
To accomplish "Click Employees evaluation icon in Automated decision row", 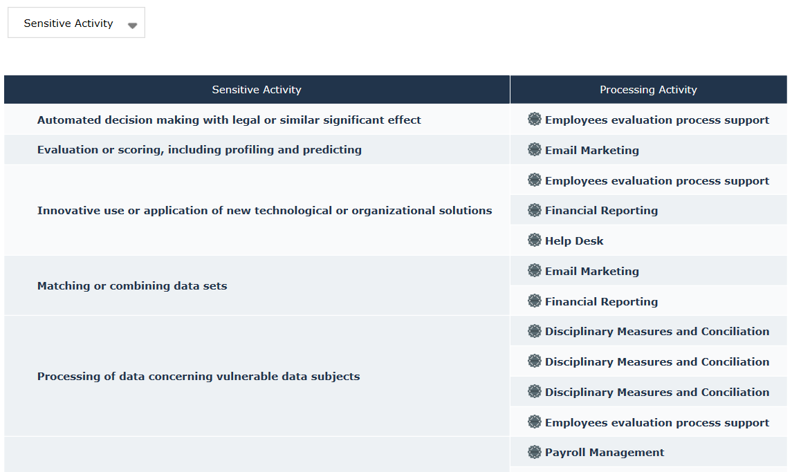I will (535, 120).
